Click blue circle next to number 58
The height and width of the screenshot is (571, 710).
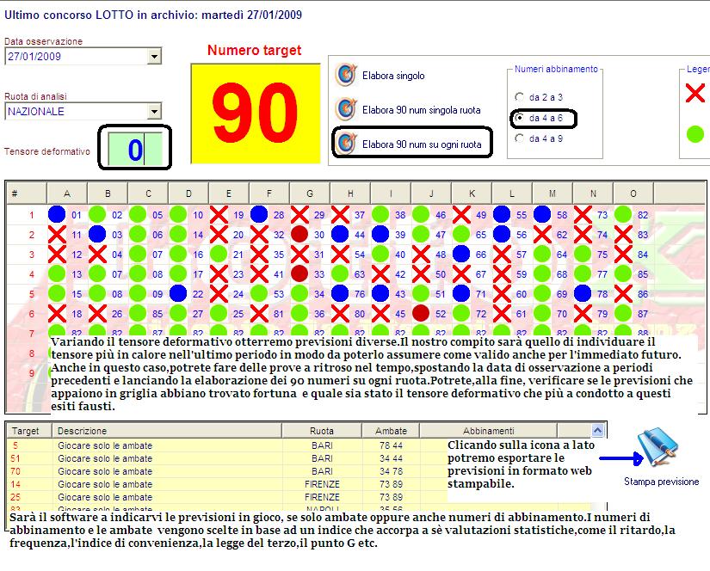click(542, 214)
